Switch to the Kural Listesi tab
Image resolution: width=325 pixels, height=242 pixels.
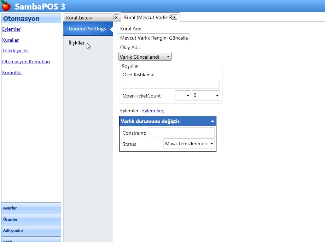point(88,18)
